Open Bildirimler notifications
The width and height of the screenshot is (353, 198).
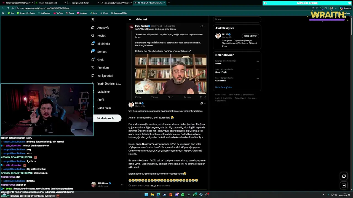(x=101, y=44)
